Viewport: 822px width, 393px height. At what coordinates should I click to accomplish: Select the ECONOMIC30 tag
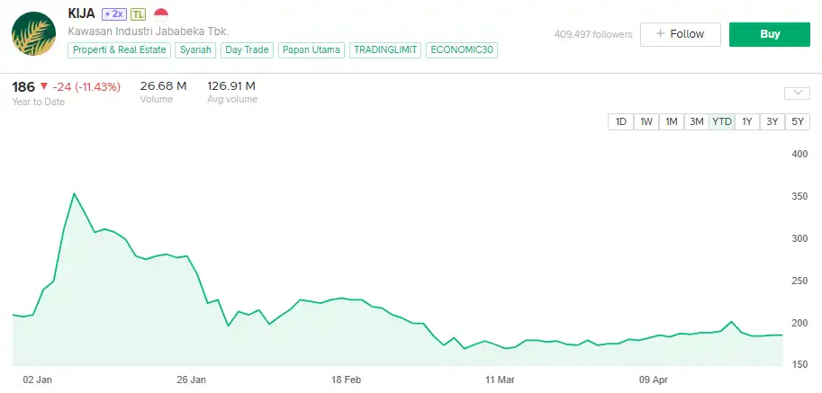(x=461, y=50)
